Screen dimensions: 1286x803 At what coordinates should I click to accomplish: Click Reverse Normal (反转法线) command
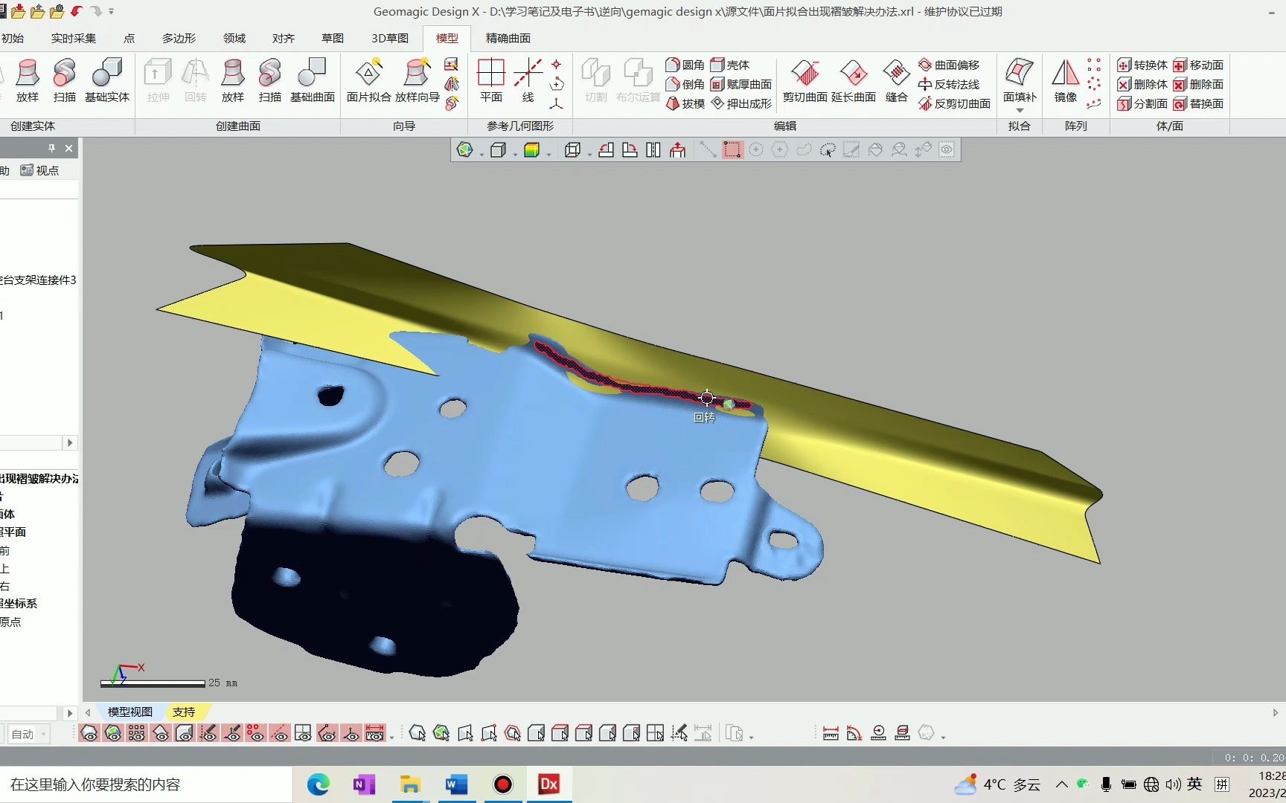coord(949,84)
